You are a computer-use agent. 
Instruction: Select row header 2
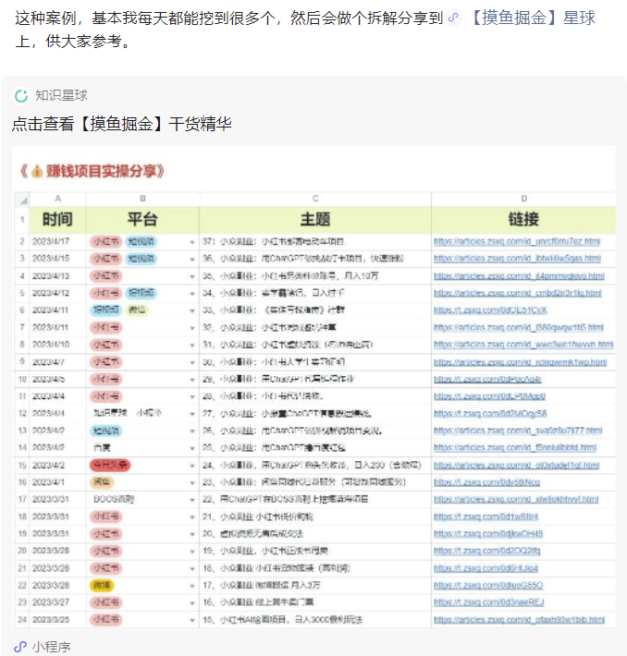22,241
